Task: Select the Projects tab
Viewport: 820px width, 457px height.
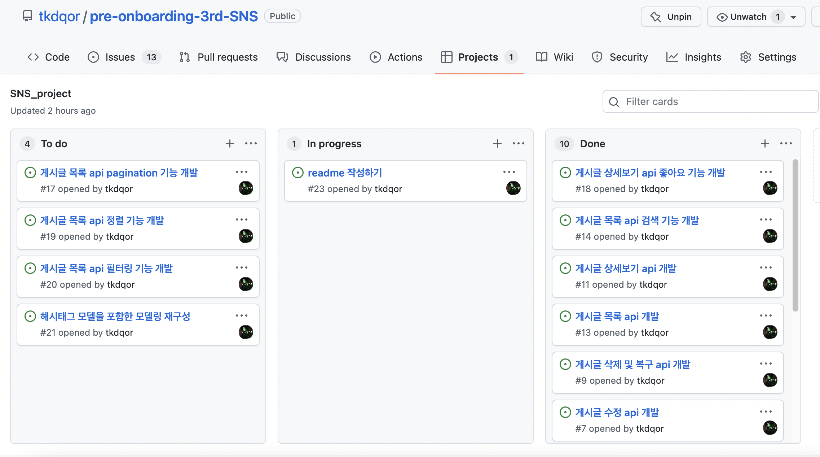Action: (x=479, y=57)
